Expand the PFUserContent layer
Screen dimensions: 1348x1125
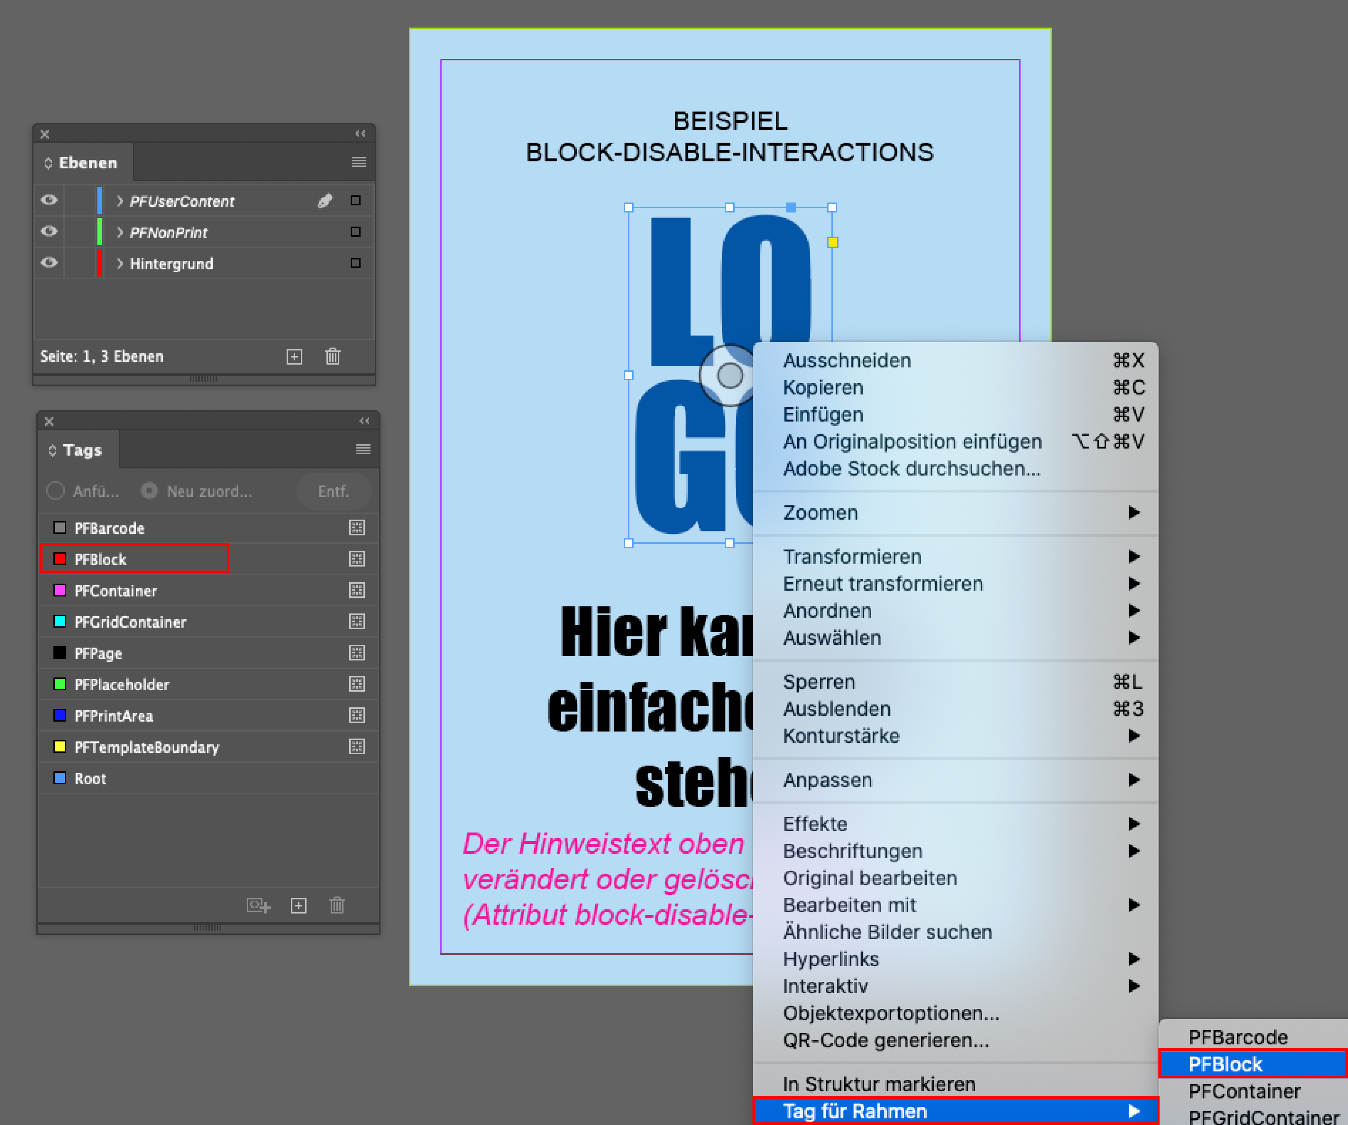(120, 201)
